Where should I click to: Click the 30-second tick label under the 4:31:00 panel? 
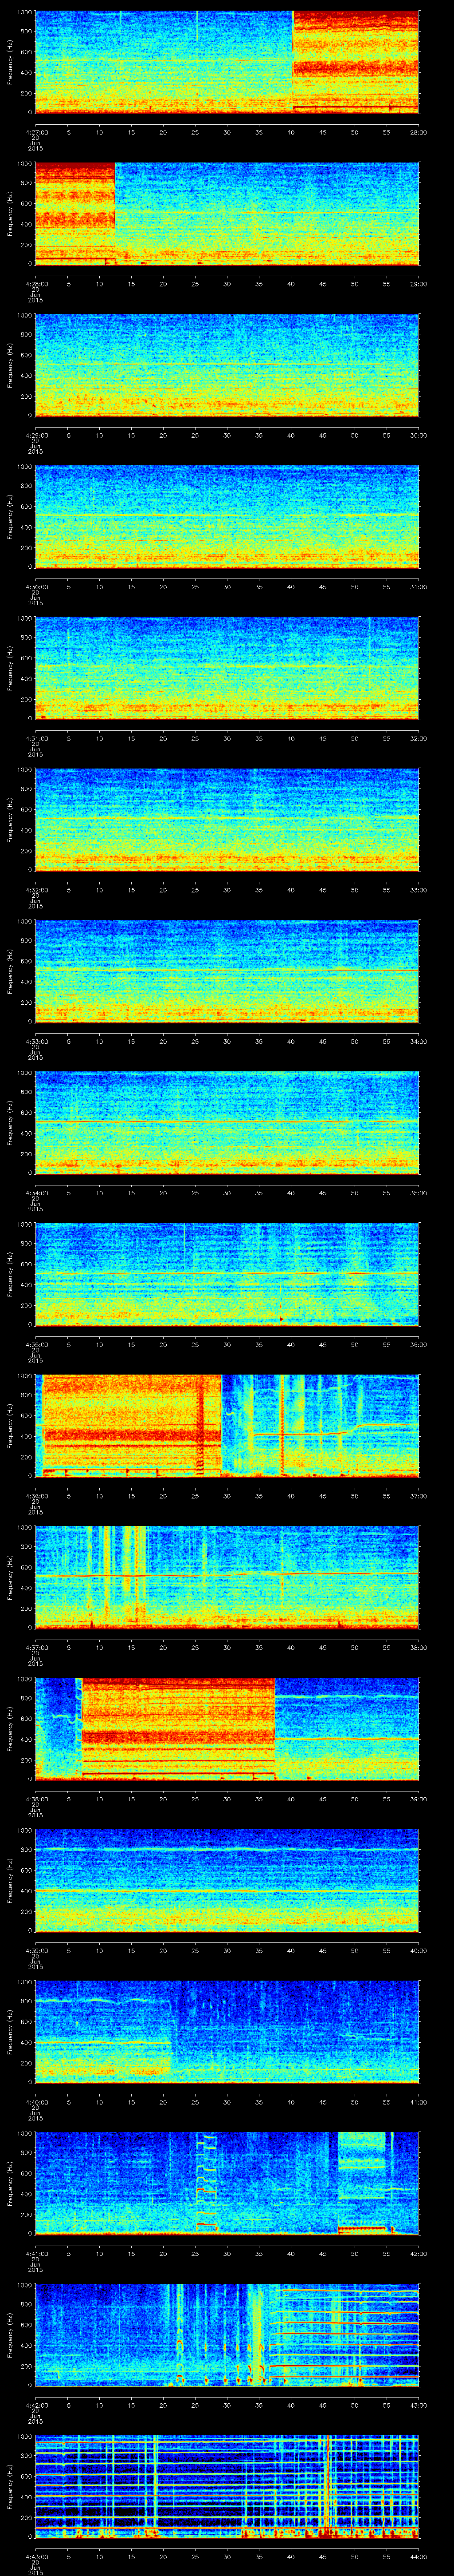coord(227,738)
